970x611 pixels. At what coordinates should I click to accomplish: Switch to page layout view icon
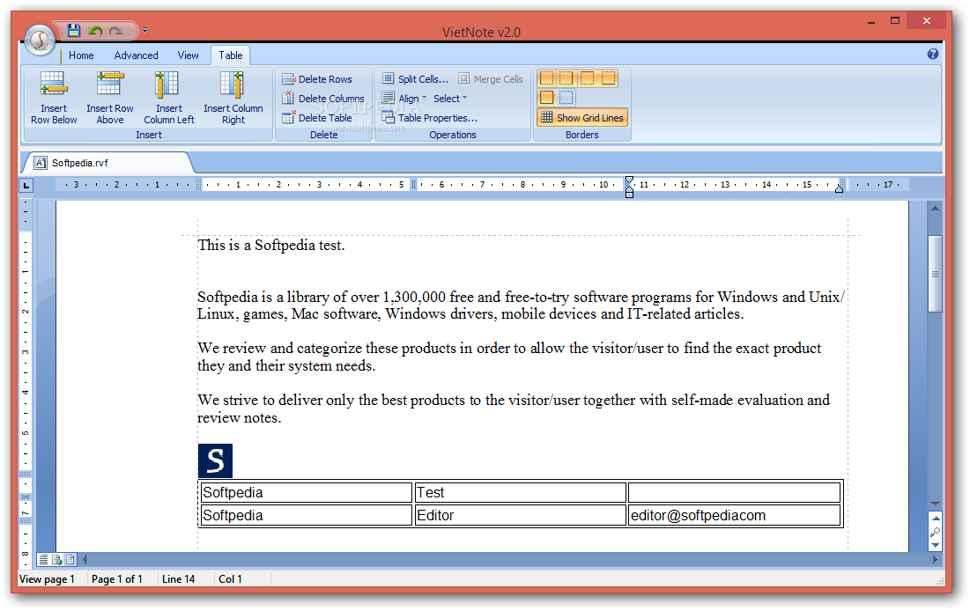tap(70, 560)
